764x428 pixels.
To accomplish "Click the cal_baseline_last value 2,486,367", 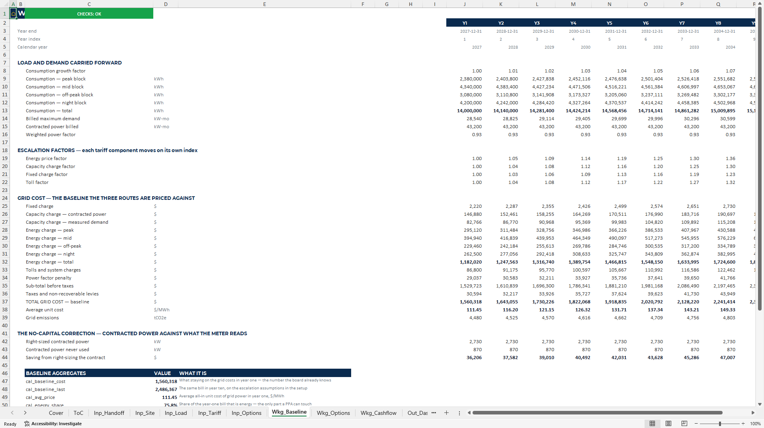I will pyautogui.click(x=166, y=389).
